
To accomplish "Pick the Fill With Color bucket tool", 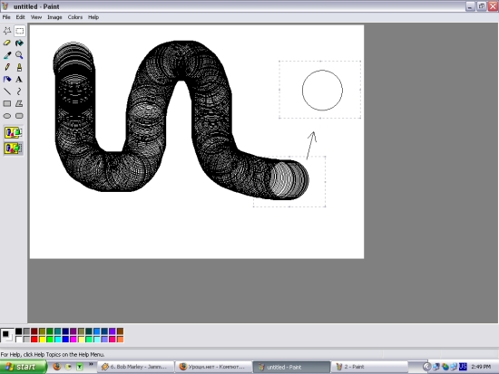I will click(19, 43).
